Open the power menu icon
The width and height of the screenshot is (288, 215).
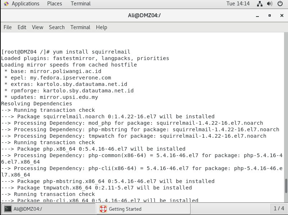280,4
